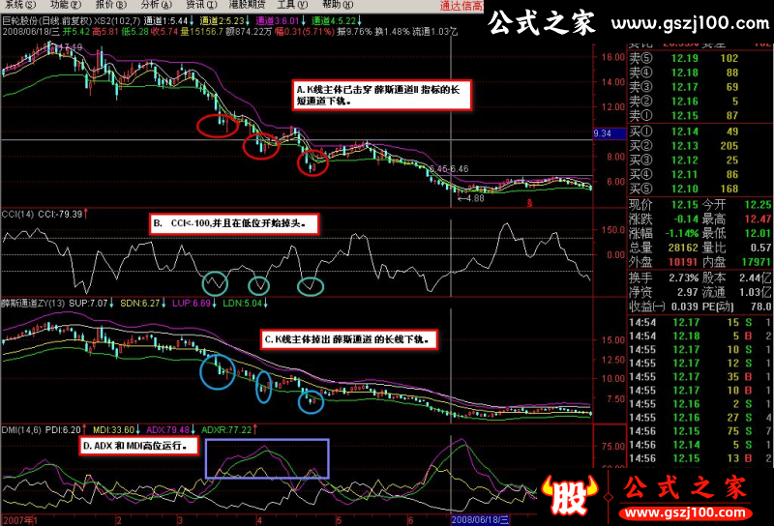774x526 pixels.
Task: Open the 工具(V) menu
Action: (292, 5)
